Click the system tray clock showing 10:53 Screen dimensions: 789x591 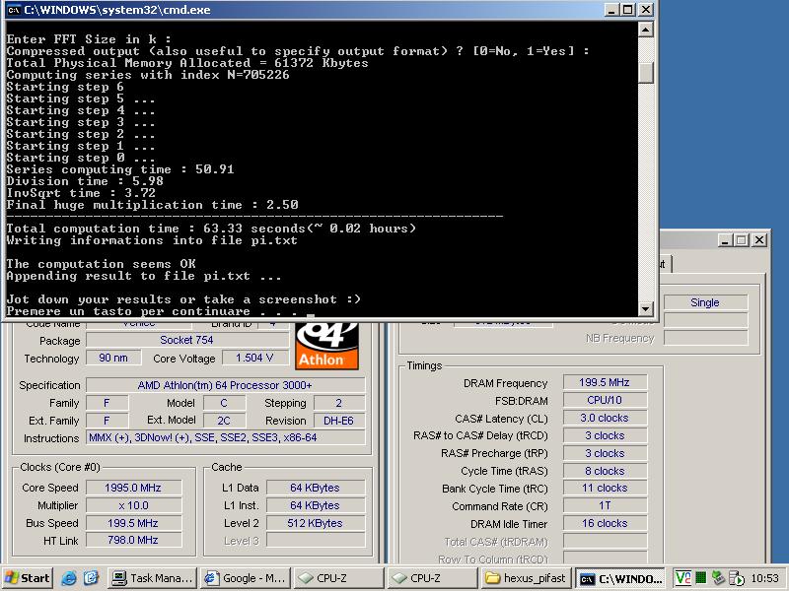764,578
